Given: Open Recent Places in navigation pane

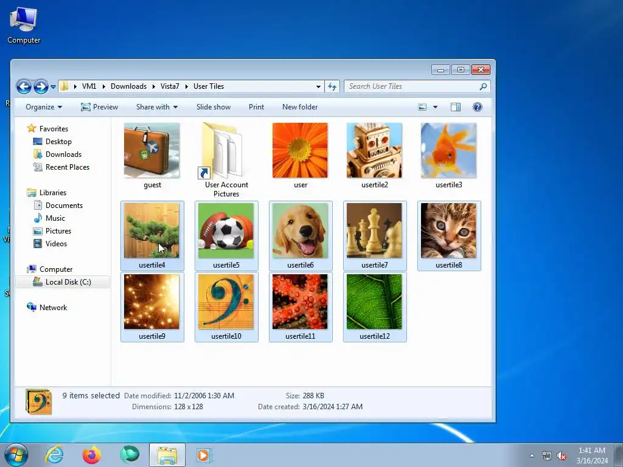Looking at the screenshot, I should point(67,167).
